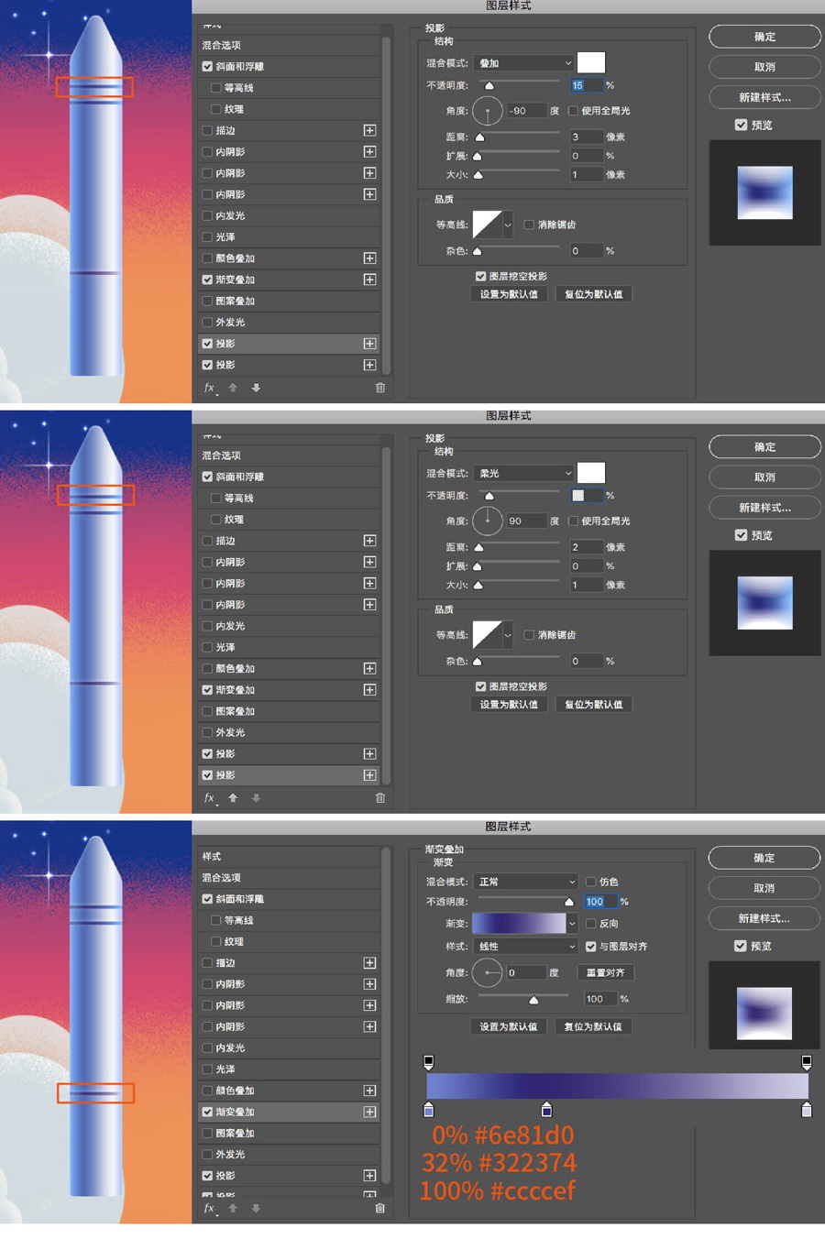Screen dimensions: 825x1239
Task: Select 外发光 row in bottom dialog
Action: click(x=289, y=1155)
